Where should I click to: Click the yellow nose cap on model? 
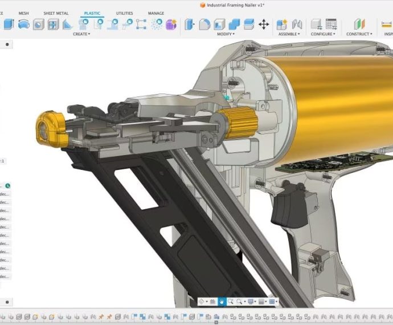[49, 129]
